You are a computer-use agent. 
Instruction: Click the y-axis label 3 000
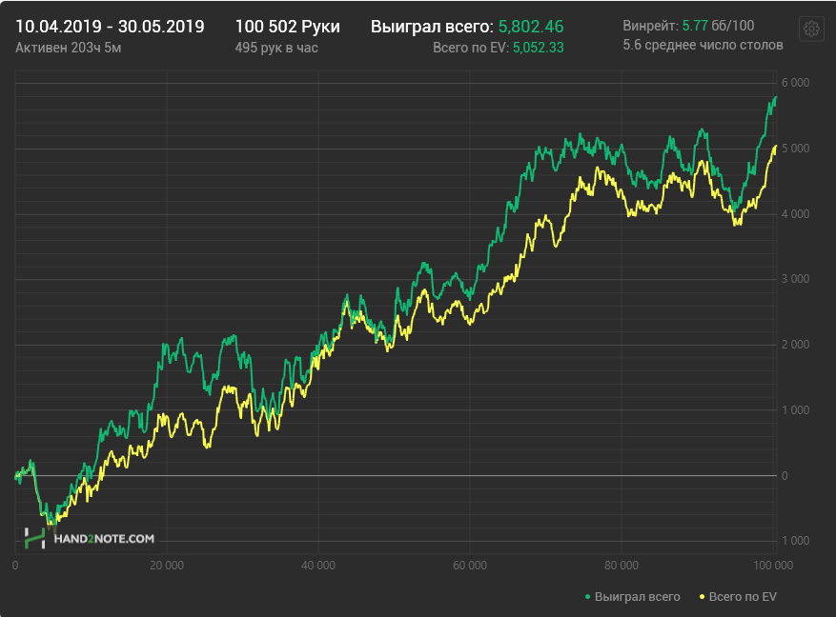(x=795, y=279)
